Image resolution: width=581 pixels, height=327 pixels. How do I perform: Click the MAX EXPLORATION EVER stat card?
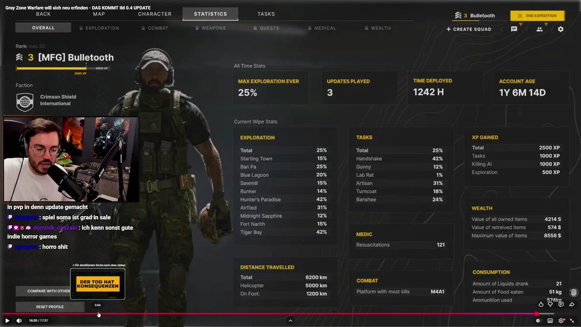click(271, 88)
